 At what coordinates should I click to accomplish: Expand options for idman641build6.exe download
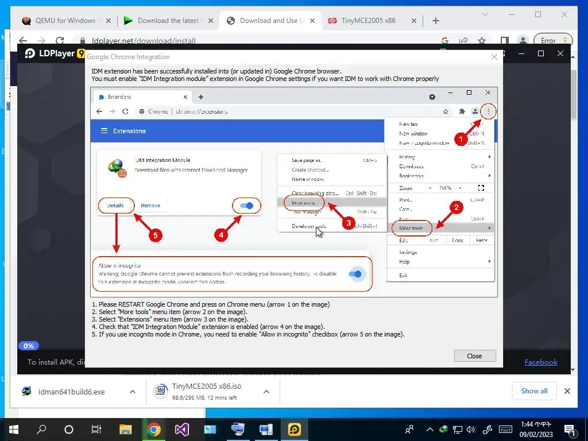tap(133, 392)
